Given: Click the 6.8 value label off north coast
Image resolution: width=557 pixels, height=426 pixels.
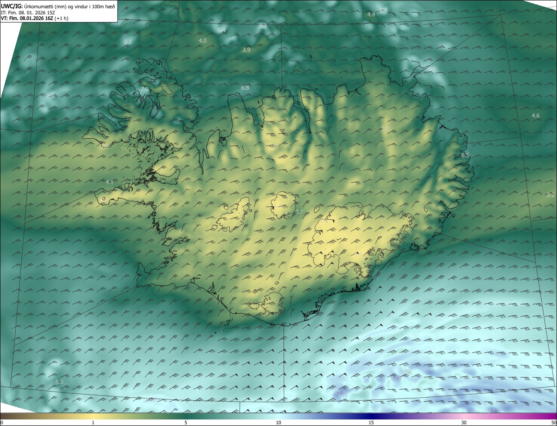Looking at the screenshot, I should point(245,88).
